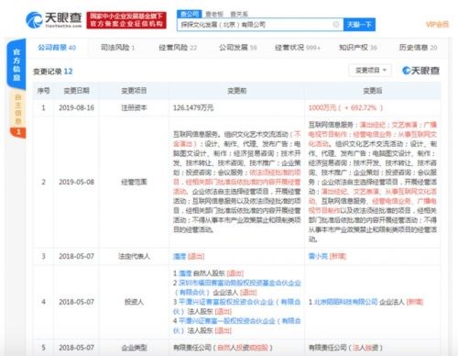Select the date cell 2019-05-08
The width and height of the screenshot is (458, 356).
[x=76, y=182]
